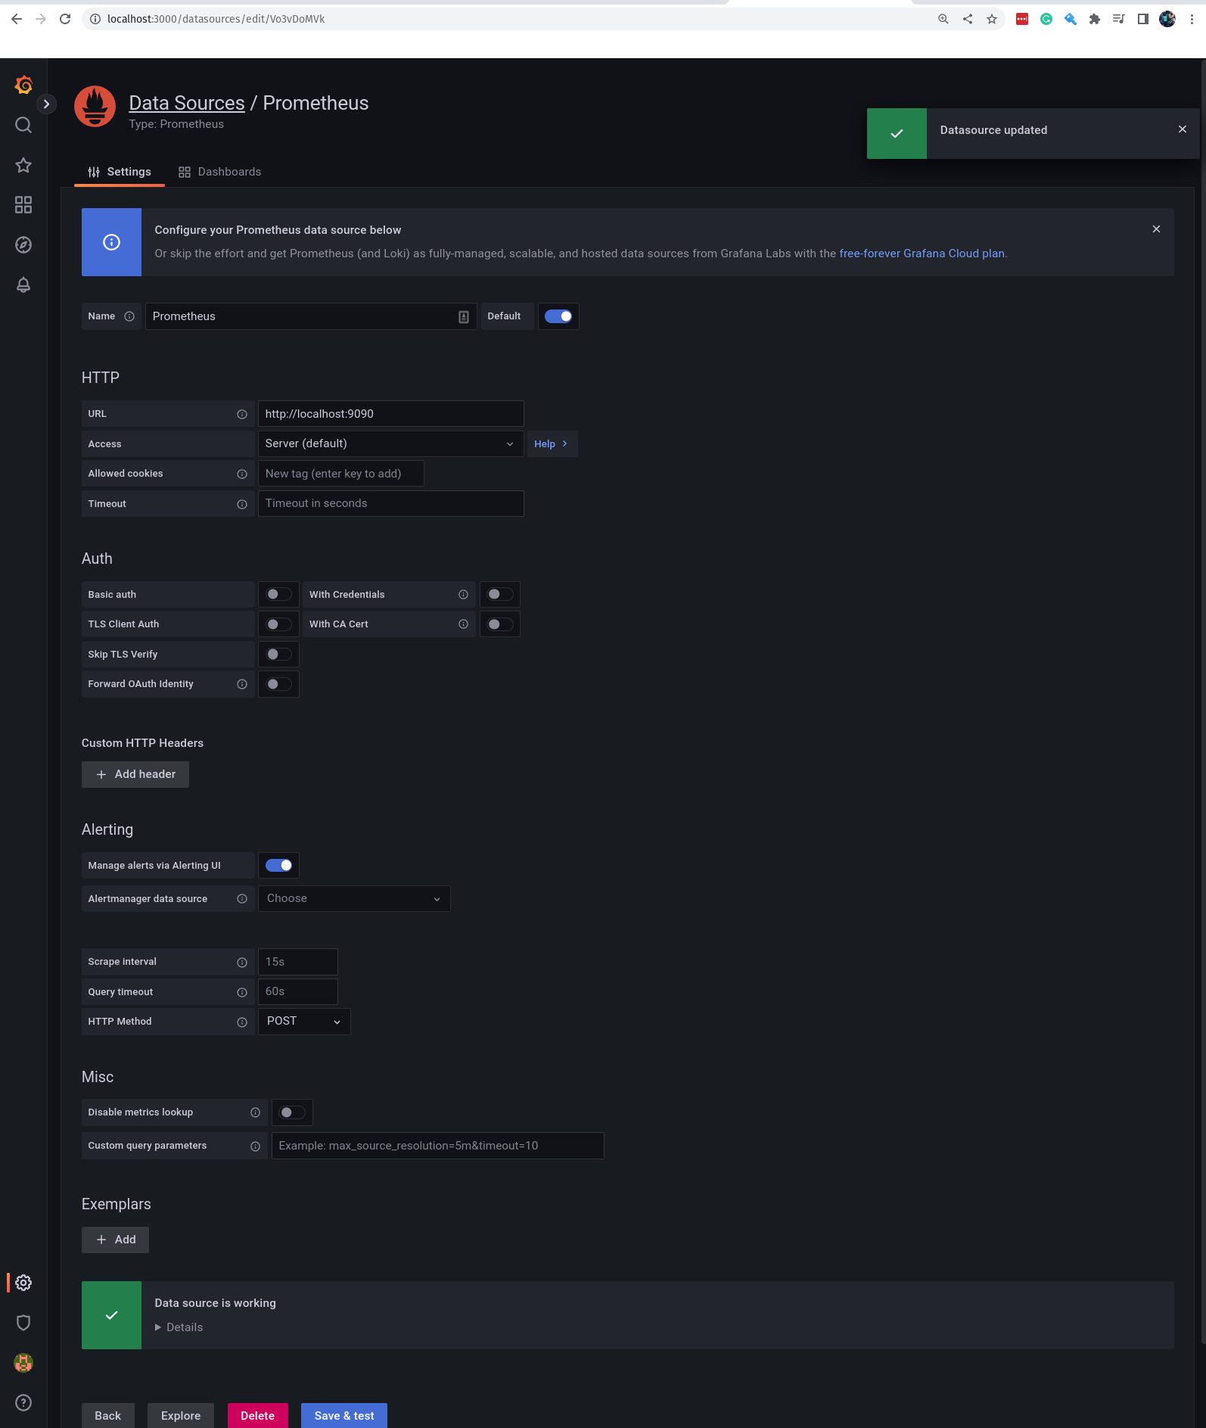Enable the TLS Client Auth switch
Image resolution: width=1206 pixels, height=1428 pixels.
pos(278,624)
